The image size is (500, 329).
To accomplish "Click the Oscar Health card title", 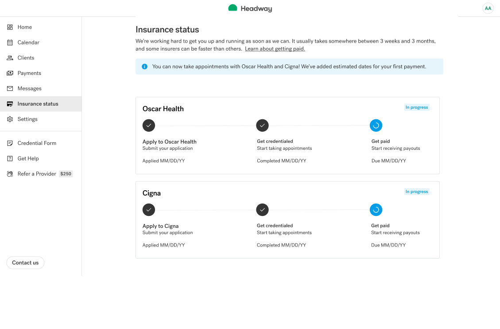I will click(x=163, y=109).
